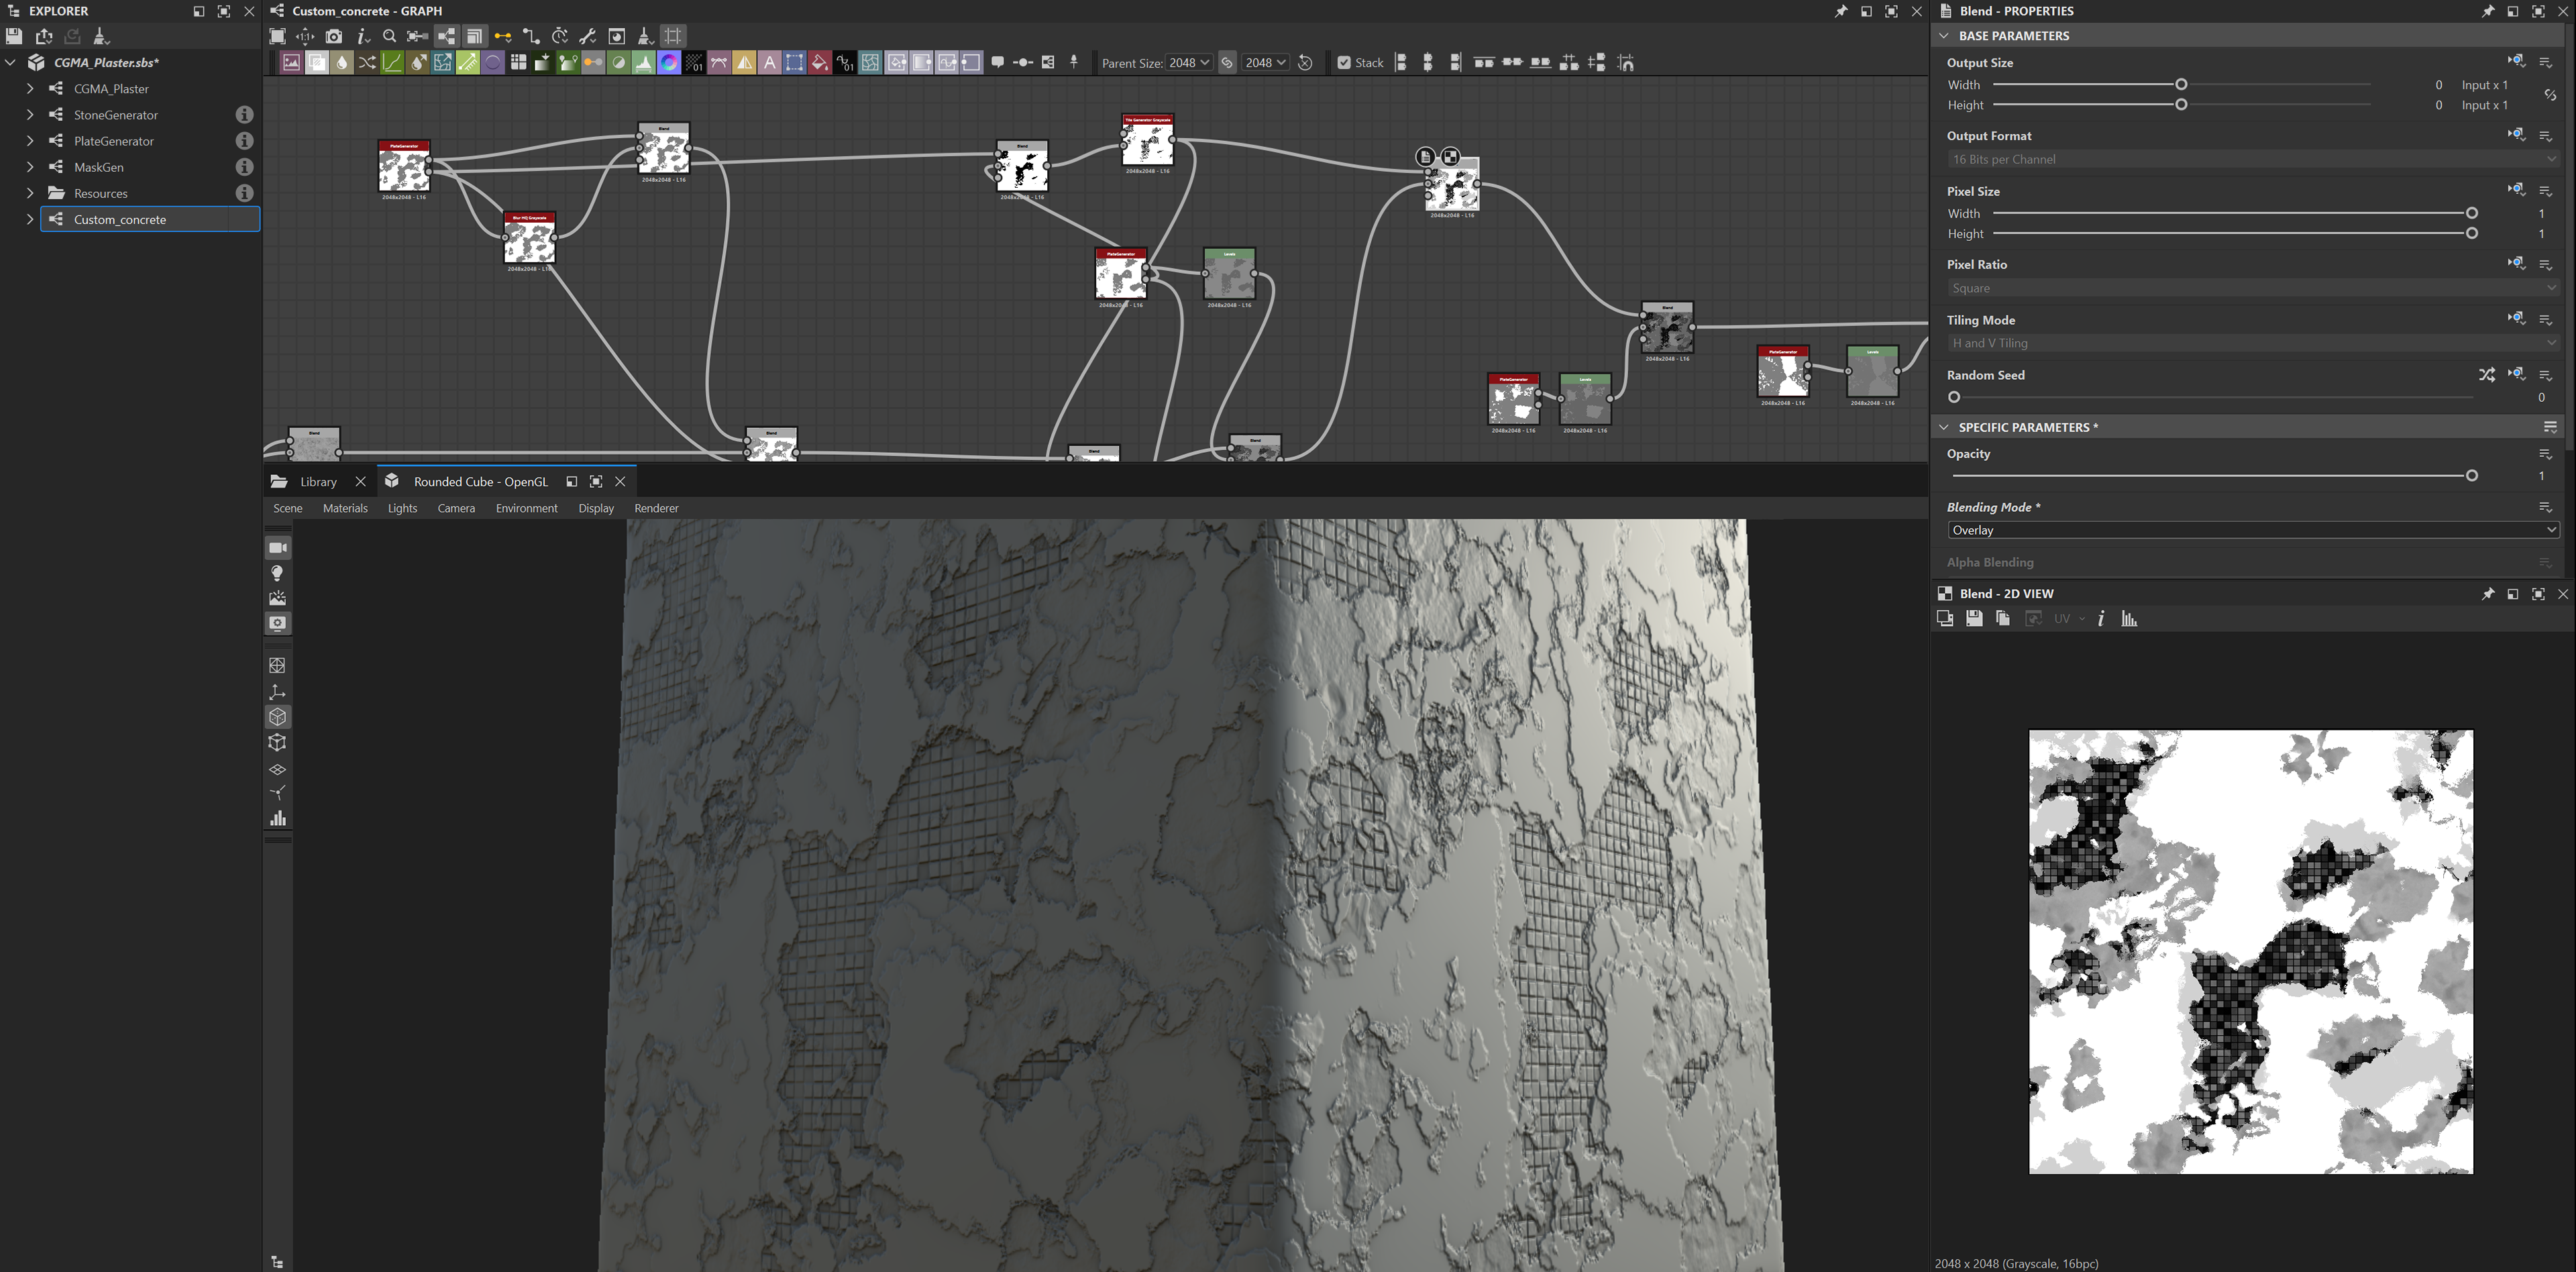Click the Opacity slider handle
Viewport: 2576px width, 1272px height.
pos(2472,476)
